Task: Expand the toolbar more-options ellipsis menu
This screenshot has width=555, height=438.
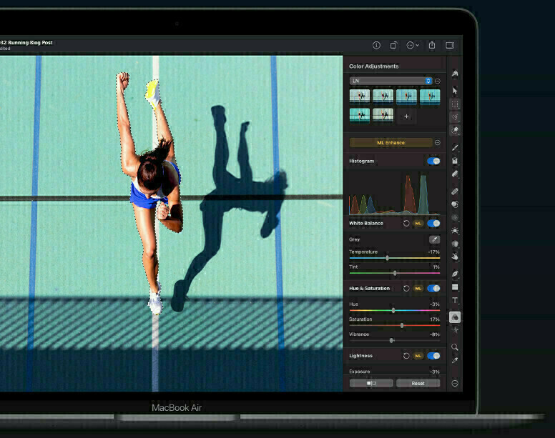Action: (413, 45)
